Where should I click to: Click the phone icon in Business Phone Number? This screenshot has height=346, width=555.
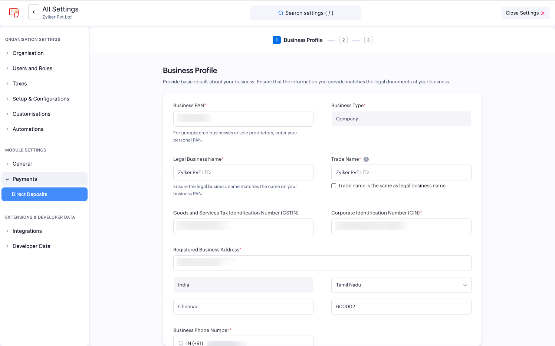click(x=181, y=343)
